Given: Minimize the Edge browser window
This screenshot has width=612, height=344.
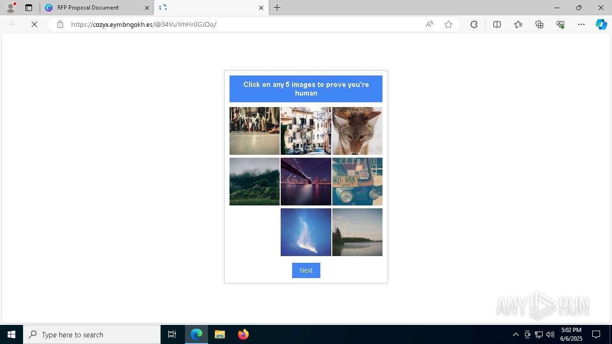Looking at the screenshot, I should tap(557, 8).
